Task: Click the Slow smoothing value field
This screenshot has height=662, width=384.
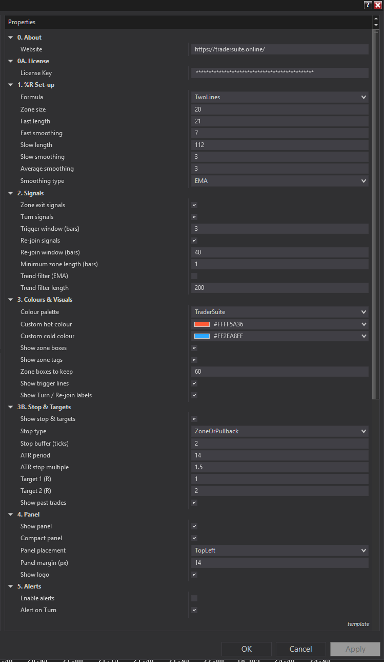Action: click(x=279, y=157)
